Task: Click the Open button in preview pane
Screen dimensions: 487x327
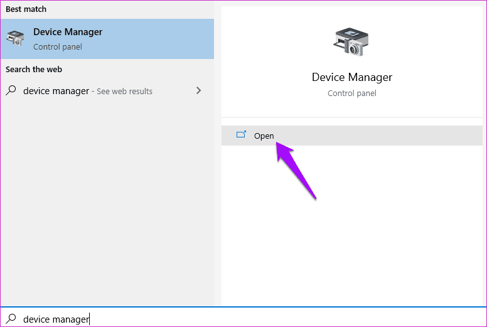Action: click(x=352, y=136)
